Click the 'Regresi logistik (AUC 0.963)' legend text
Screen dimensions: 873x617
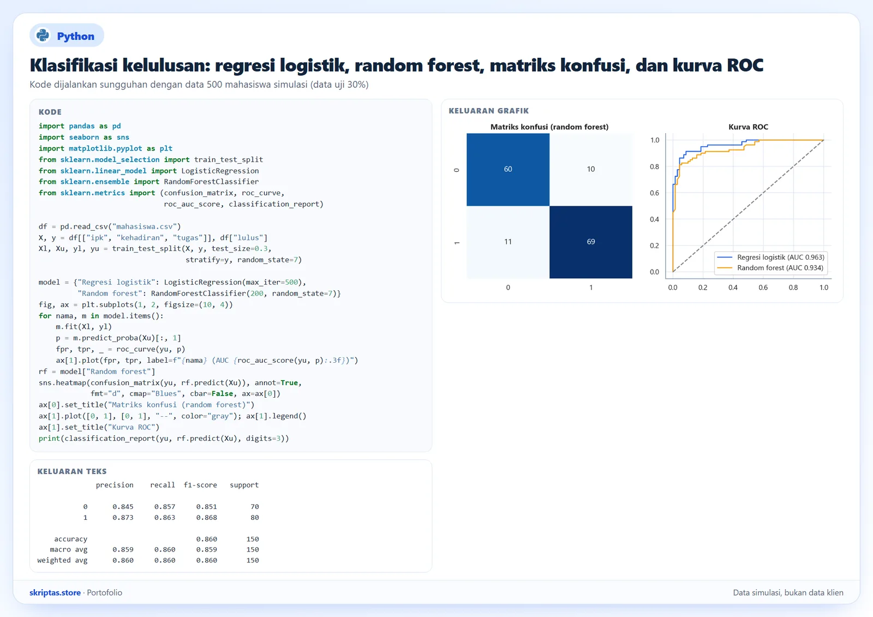[780, 257]
